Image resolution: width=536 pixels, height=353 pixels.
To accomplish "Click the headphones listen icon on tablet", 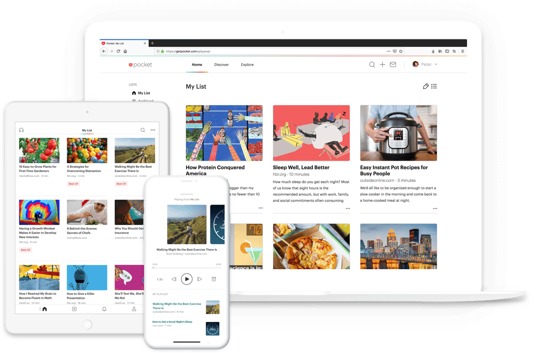I will click(22, 130).
